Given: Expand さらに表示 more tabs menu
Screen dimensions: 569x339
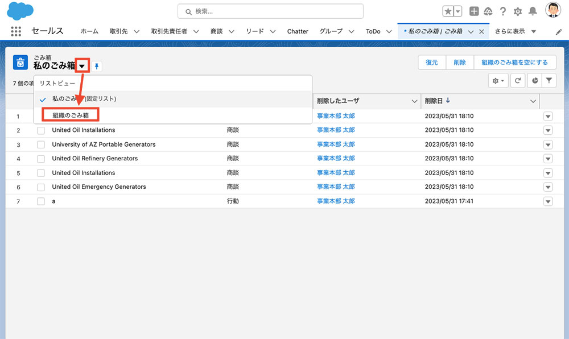Looking at the screenshot, I should 516,31.
